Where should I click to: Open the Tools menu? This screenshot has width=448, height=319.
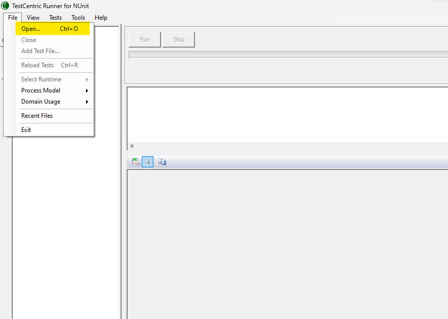[78, 18]
